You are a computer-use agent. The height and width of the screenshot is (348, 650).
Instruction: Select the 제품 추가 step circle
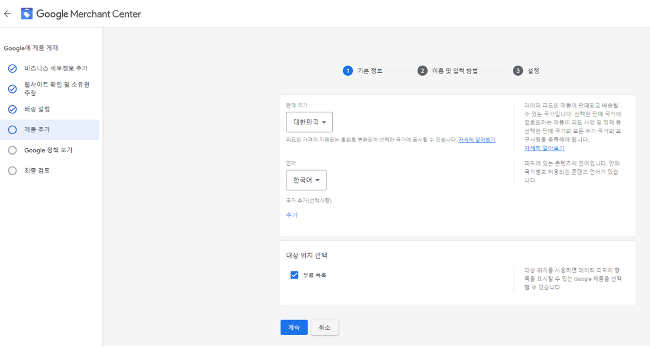pyautogui.click(x=12, y=130)
